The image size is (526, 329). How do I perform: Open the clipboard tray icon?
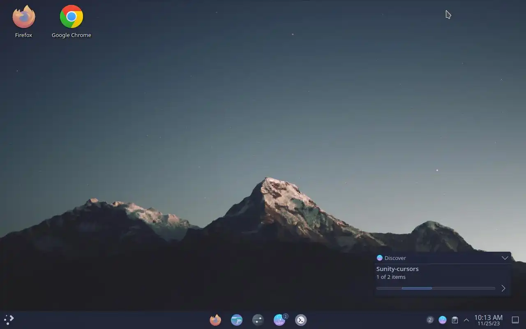455,320
